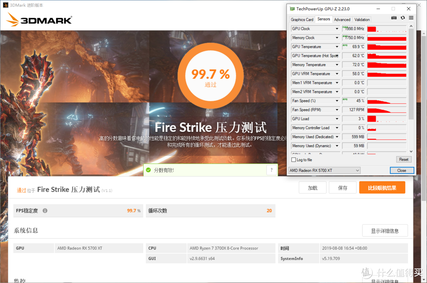
Task: Click the GPU-Z sensor list scrollbar
Action: (411, 74)
